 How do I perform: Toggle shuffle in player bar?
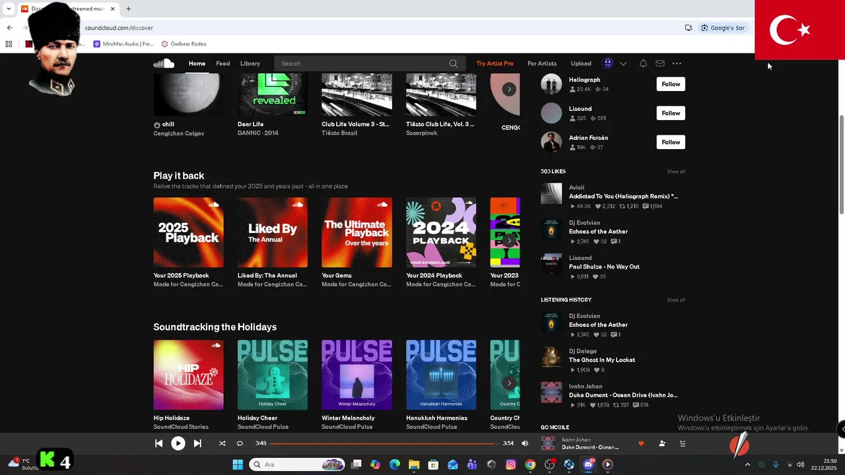222,443
